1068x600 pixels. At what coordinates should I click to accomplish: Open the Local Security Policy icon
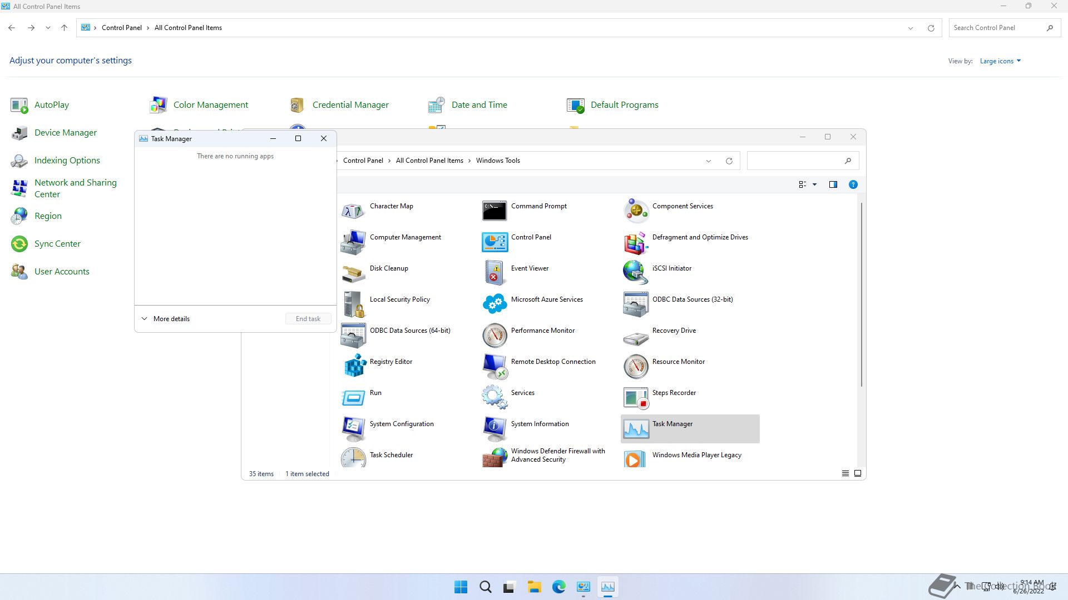(353, 304)
